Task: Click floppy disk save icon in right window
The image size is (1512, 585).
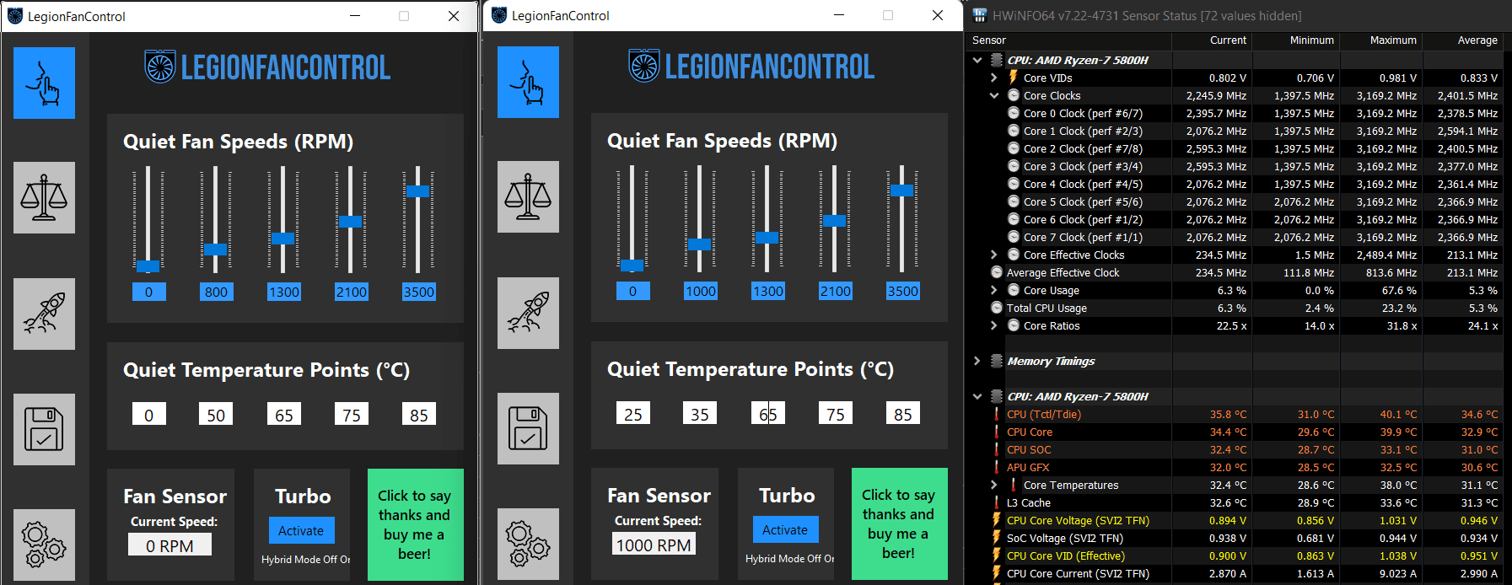Action: 528,428
